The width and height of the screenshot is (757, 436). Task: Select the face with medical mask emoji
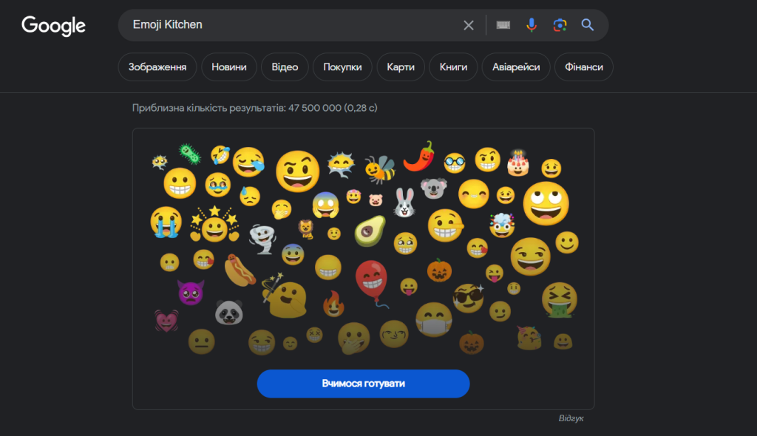434,320
